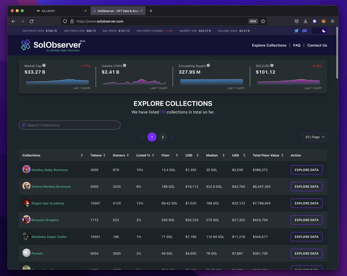The width and height of the screenshot is (347, 276).
Task: Open SolObserver's Twitter page icon
Action: [x=296, y=31]
